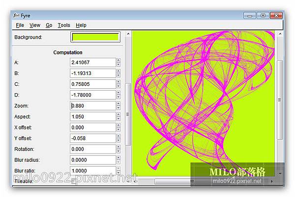Decrease Y offset with its down arrow

(x=118, y=141)
